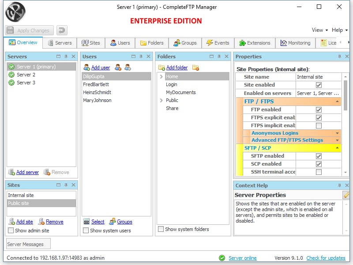Screen dimensions: 353x265
Task: Click the Site name value field
Action: [318, 77]
